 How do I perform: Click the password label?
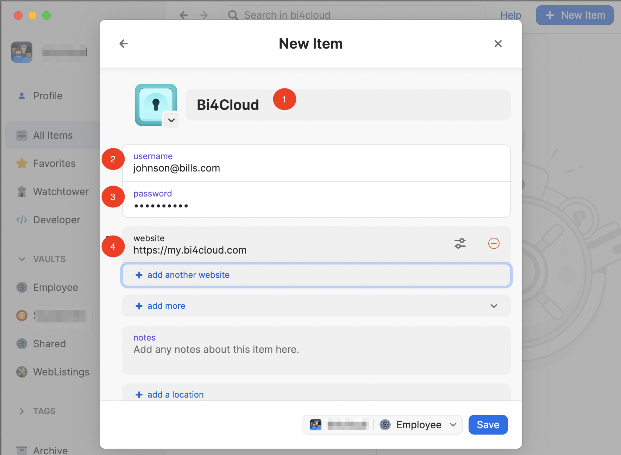pos(152,194)
